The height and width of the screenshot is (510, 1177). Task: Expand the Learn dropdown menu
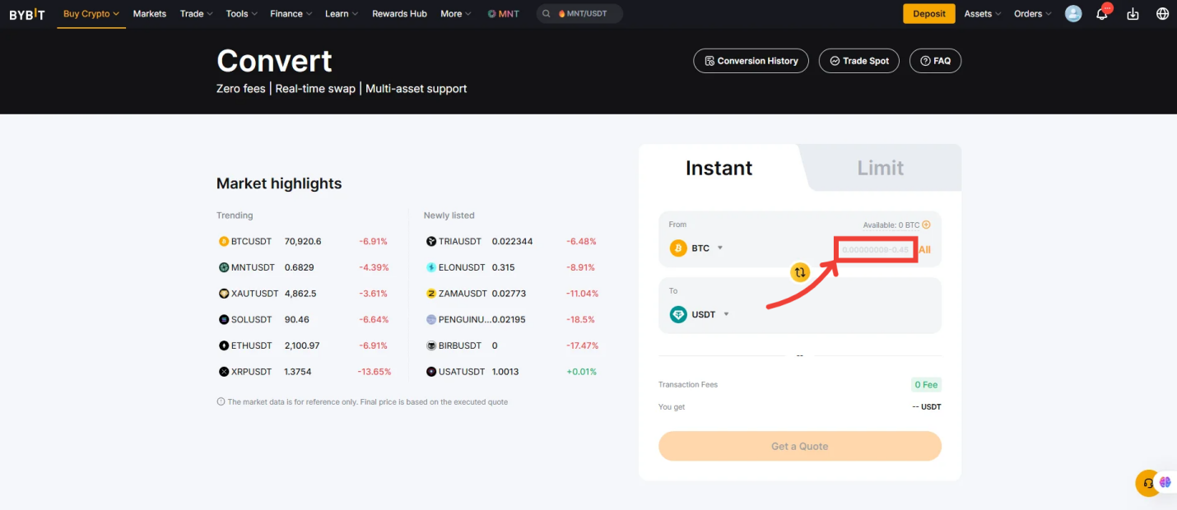point(342,14)
